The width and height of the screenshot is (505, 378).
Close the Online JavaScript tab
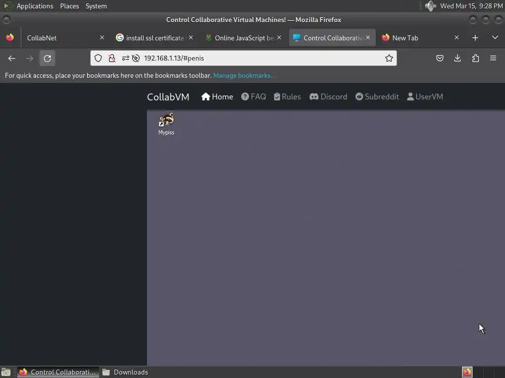(279, 37)
